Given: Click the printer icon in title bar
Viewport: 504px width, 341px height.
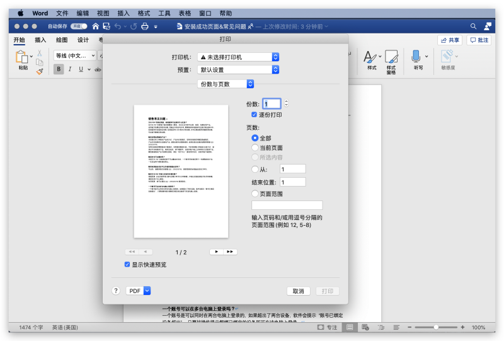Looking at the screenshot, I should coord(145,26).
